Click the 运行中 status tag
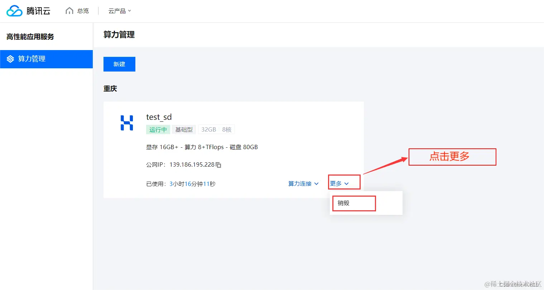The image size is (544, 290). click(158, 129)
